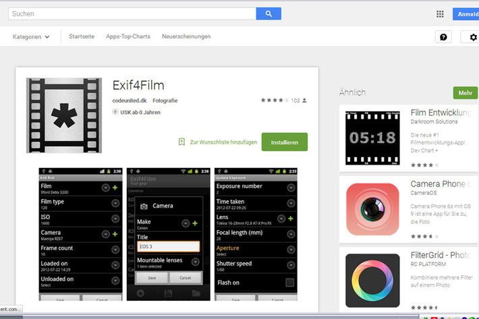
Task: Click the Update Exposure screenshot thumbnail
Action: [x=256, y=234]
